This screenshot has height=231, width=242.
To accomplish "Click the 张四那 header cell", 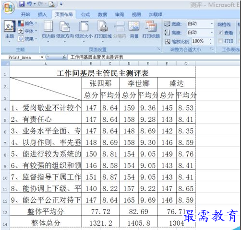I will 100,83.
